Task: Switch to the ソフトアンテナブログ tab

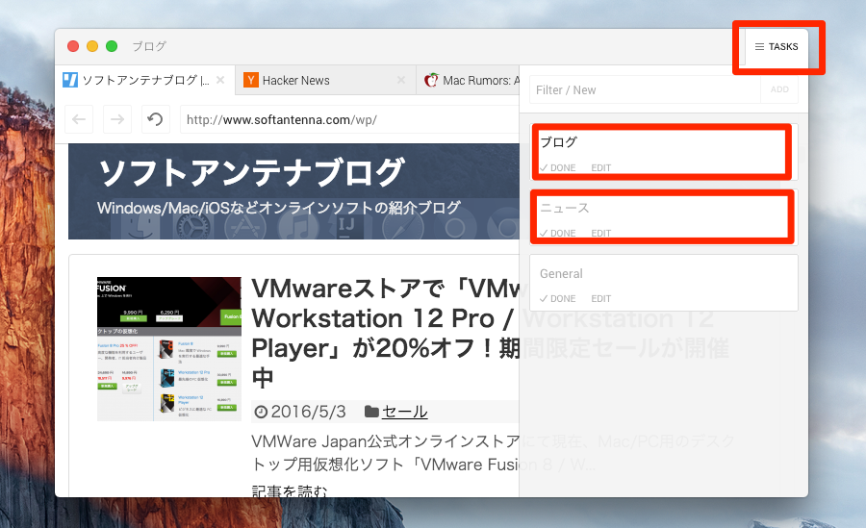Action: click(144, 80)
